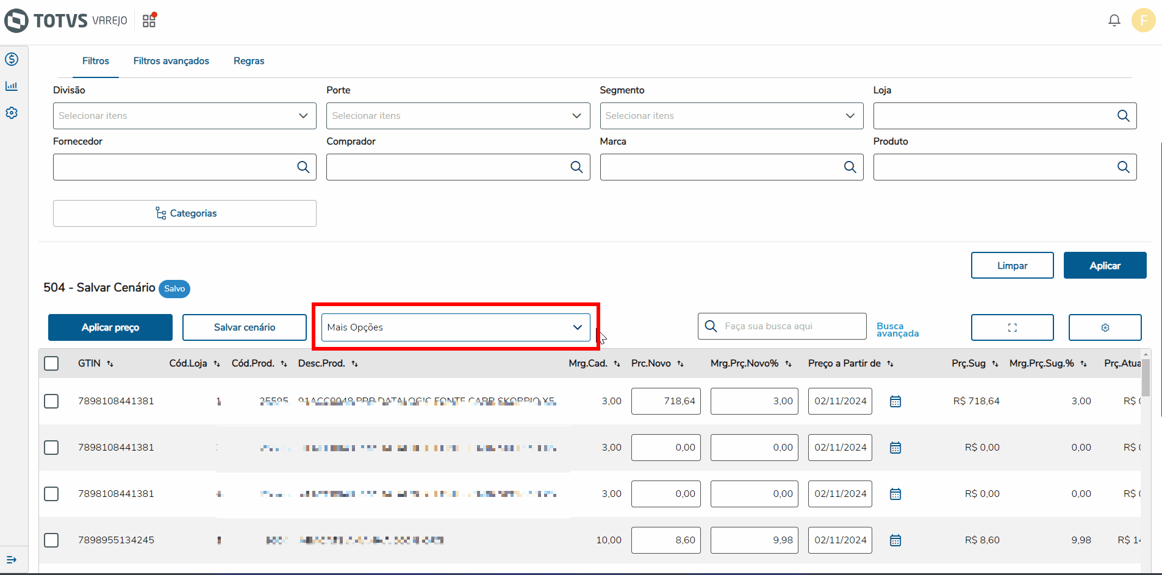Open the Busca avançada link
Screen dimensions: 1162x575
(x=897, y=330)
